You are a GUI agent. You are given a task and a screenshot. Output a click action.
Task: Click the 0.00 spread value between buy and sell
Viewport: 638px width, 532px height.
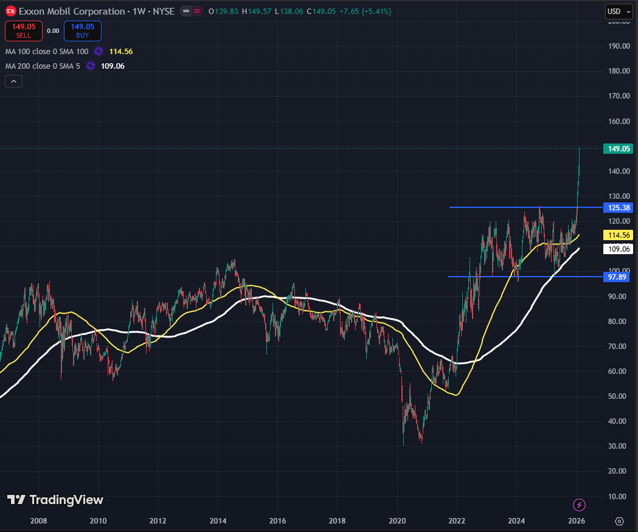coord(53,31)
